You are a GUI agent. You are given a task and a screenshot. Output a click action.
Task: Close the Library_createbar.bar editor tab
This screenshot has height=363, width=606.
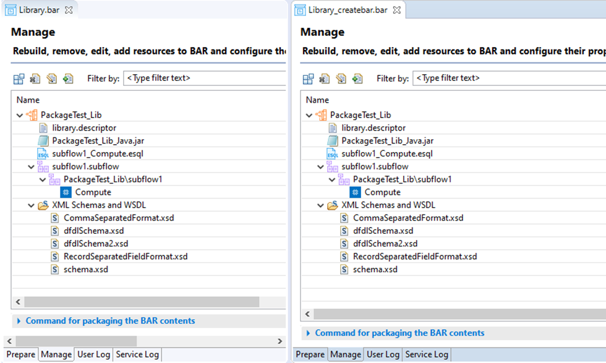pyautogui.click(x=397, y=10)
